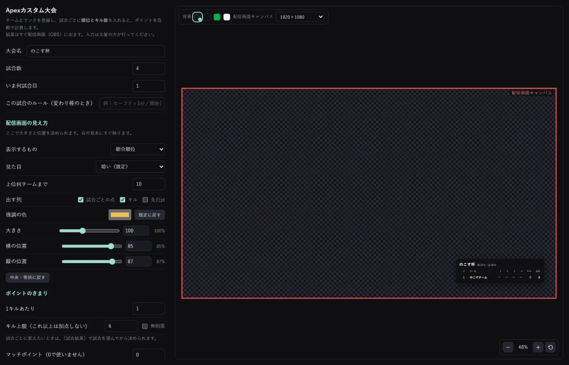Select the white background swatch
This screenshot has height=365, width=569.
pos(227,17)
